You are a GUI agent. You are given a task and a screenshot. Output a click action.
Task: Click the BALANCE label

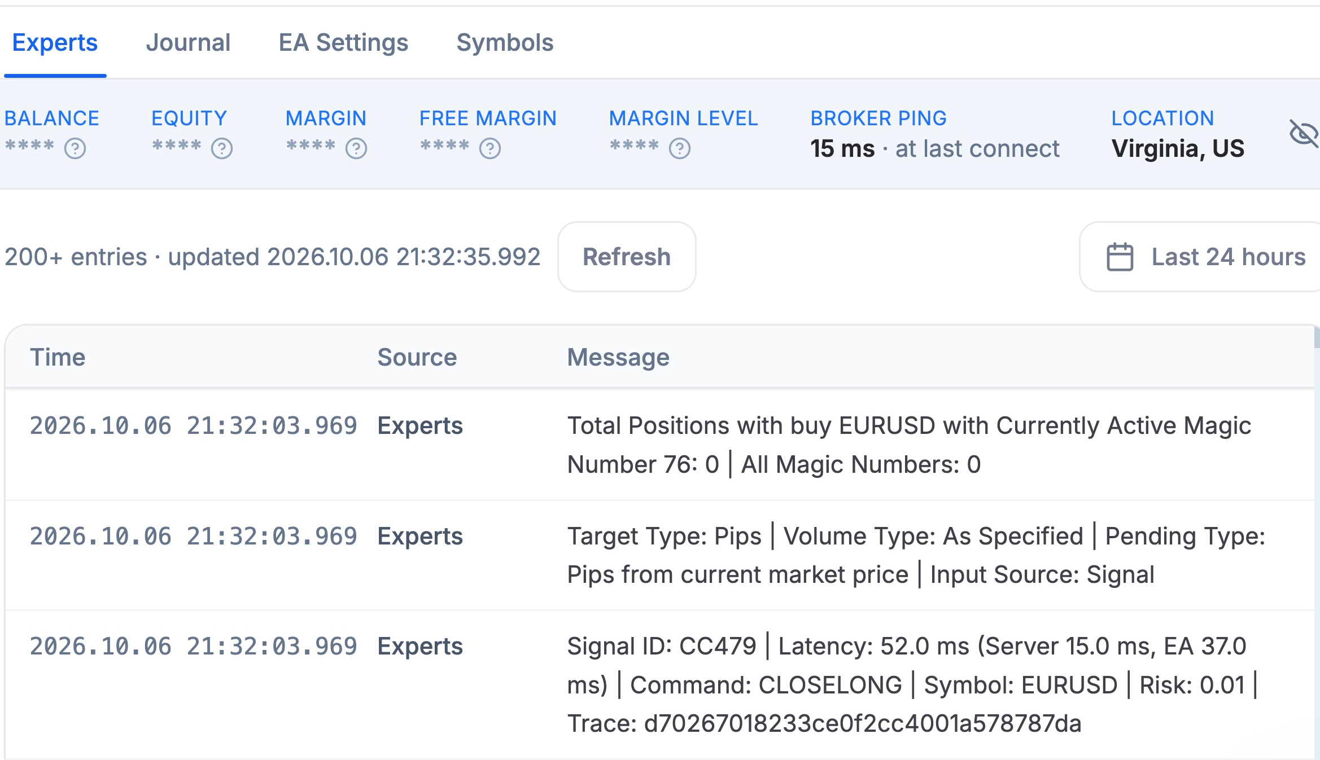click(x=52, y=118)
